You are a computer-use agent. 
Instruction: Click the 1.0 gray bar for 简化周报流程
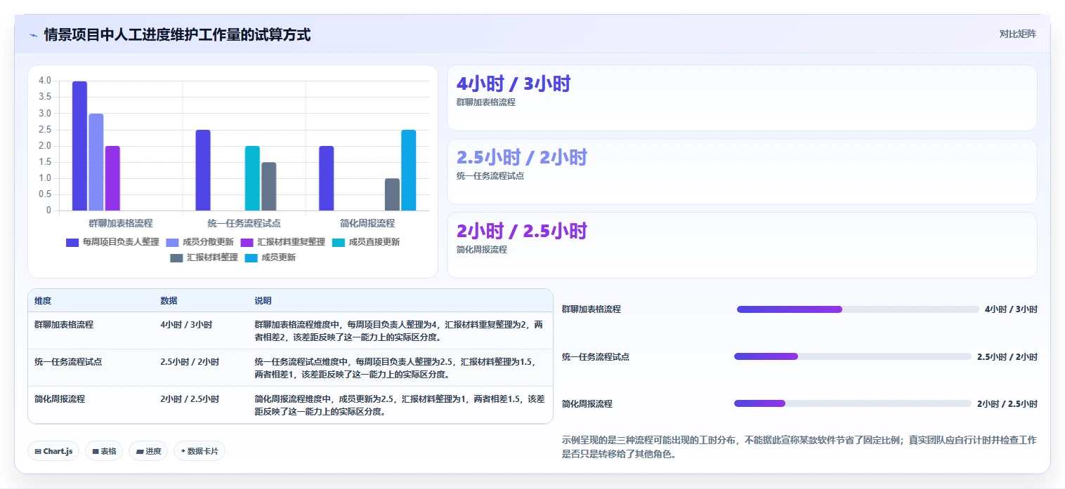[x=392, y=194]
